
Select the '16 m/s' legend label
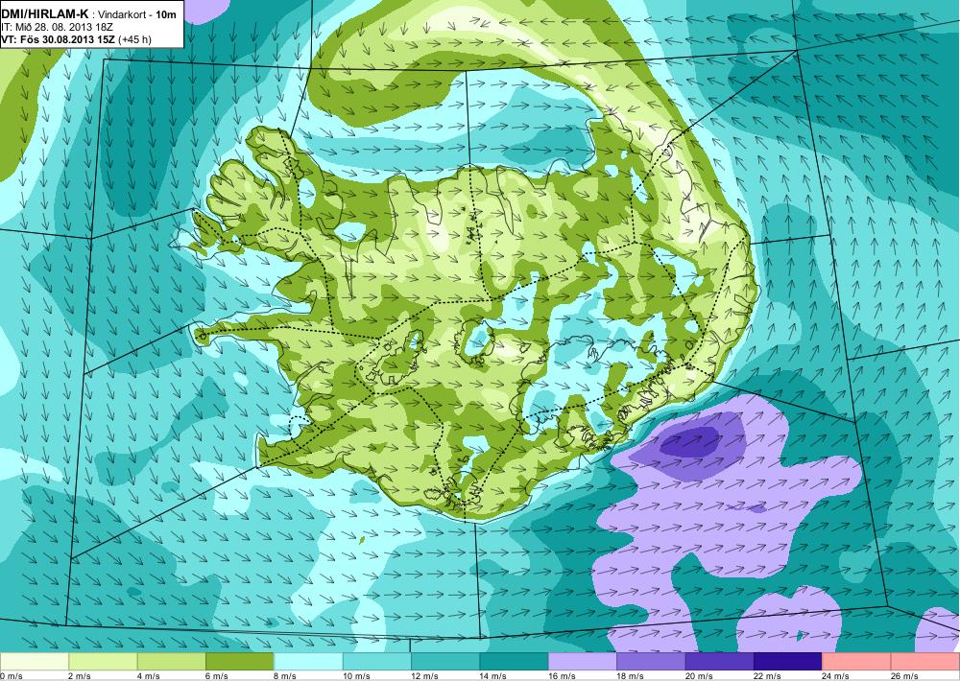[x=562, y=676]
